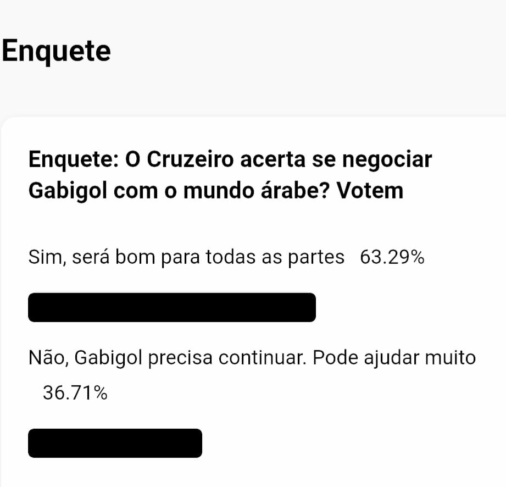Click the "Enquete" page heading

57,52
